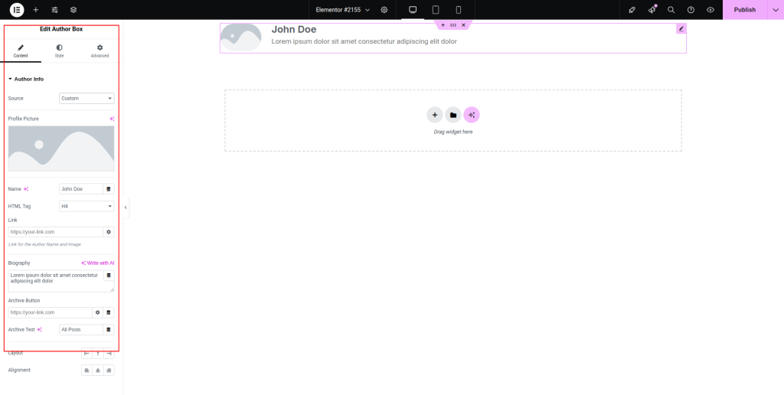The height and width of the screenshot is (395, 784).
Task: Switch to the Content tab
Action: (x=21, y=51)
